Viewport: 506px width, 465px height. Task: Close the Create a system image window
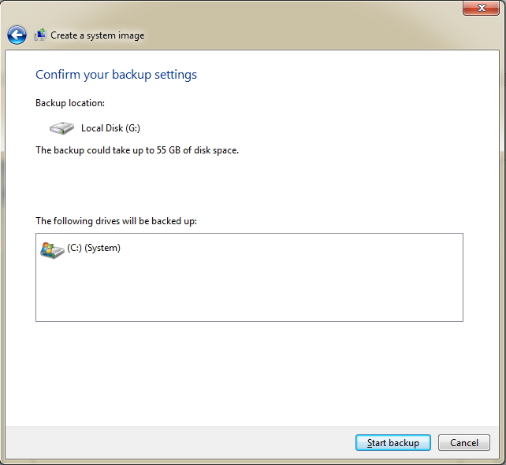tap(481, 8)
